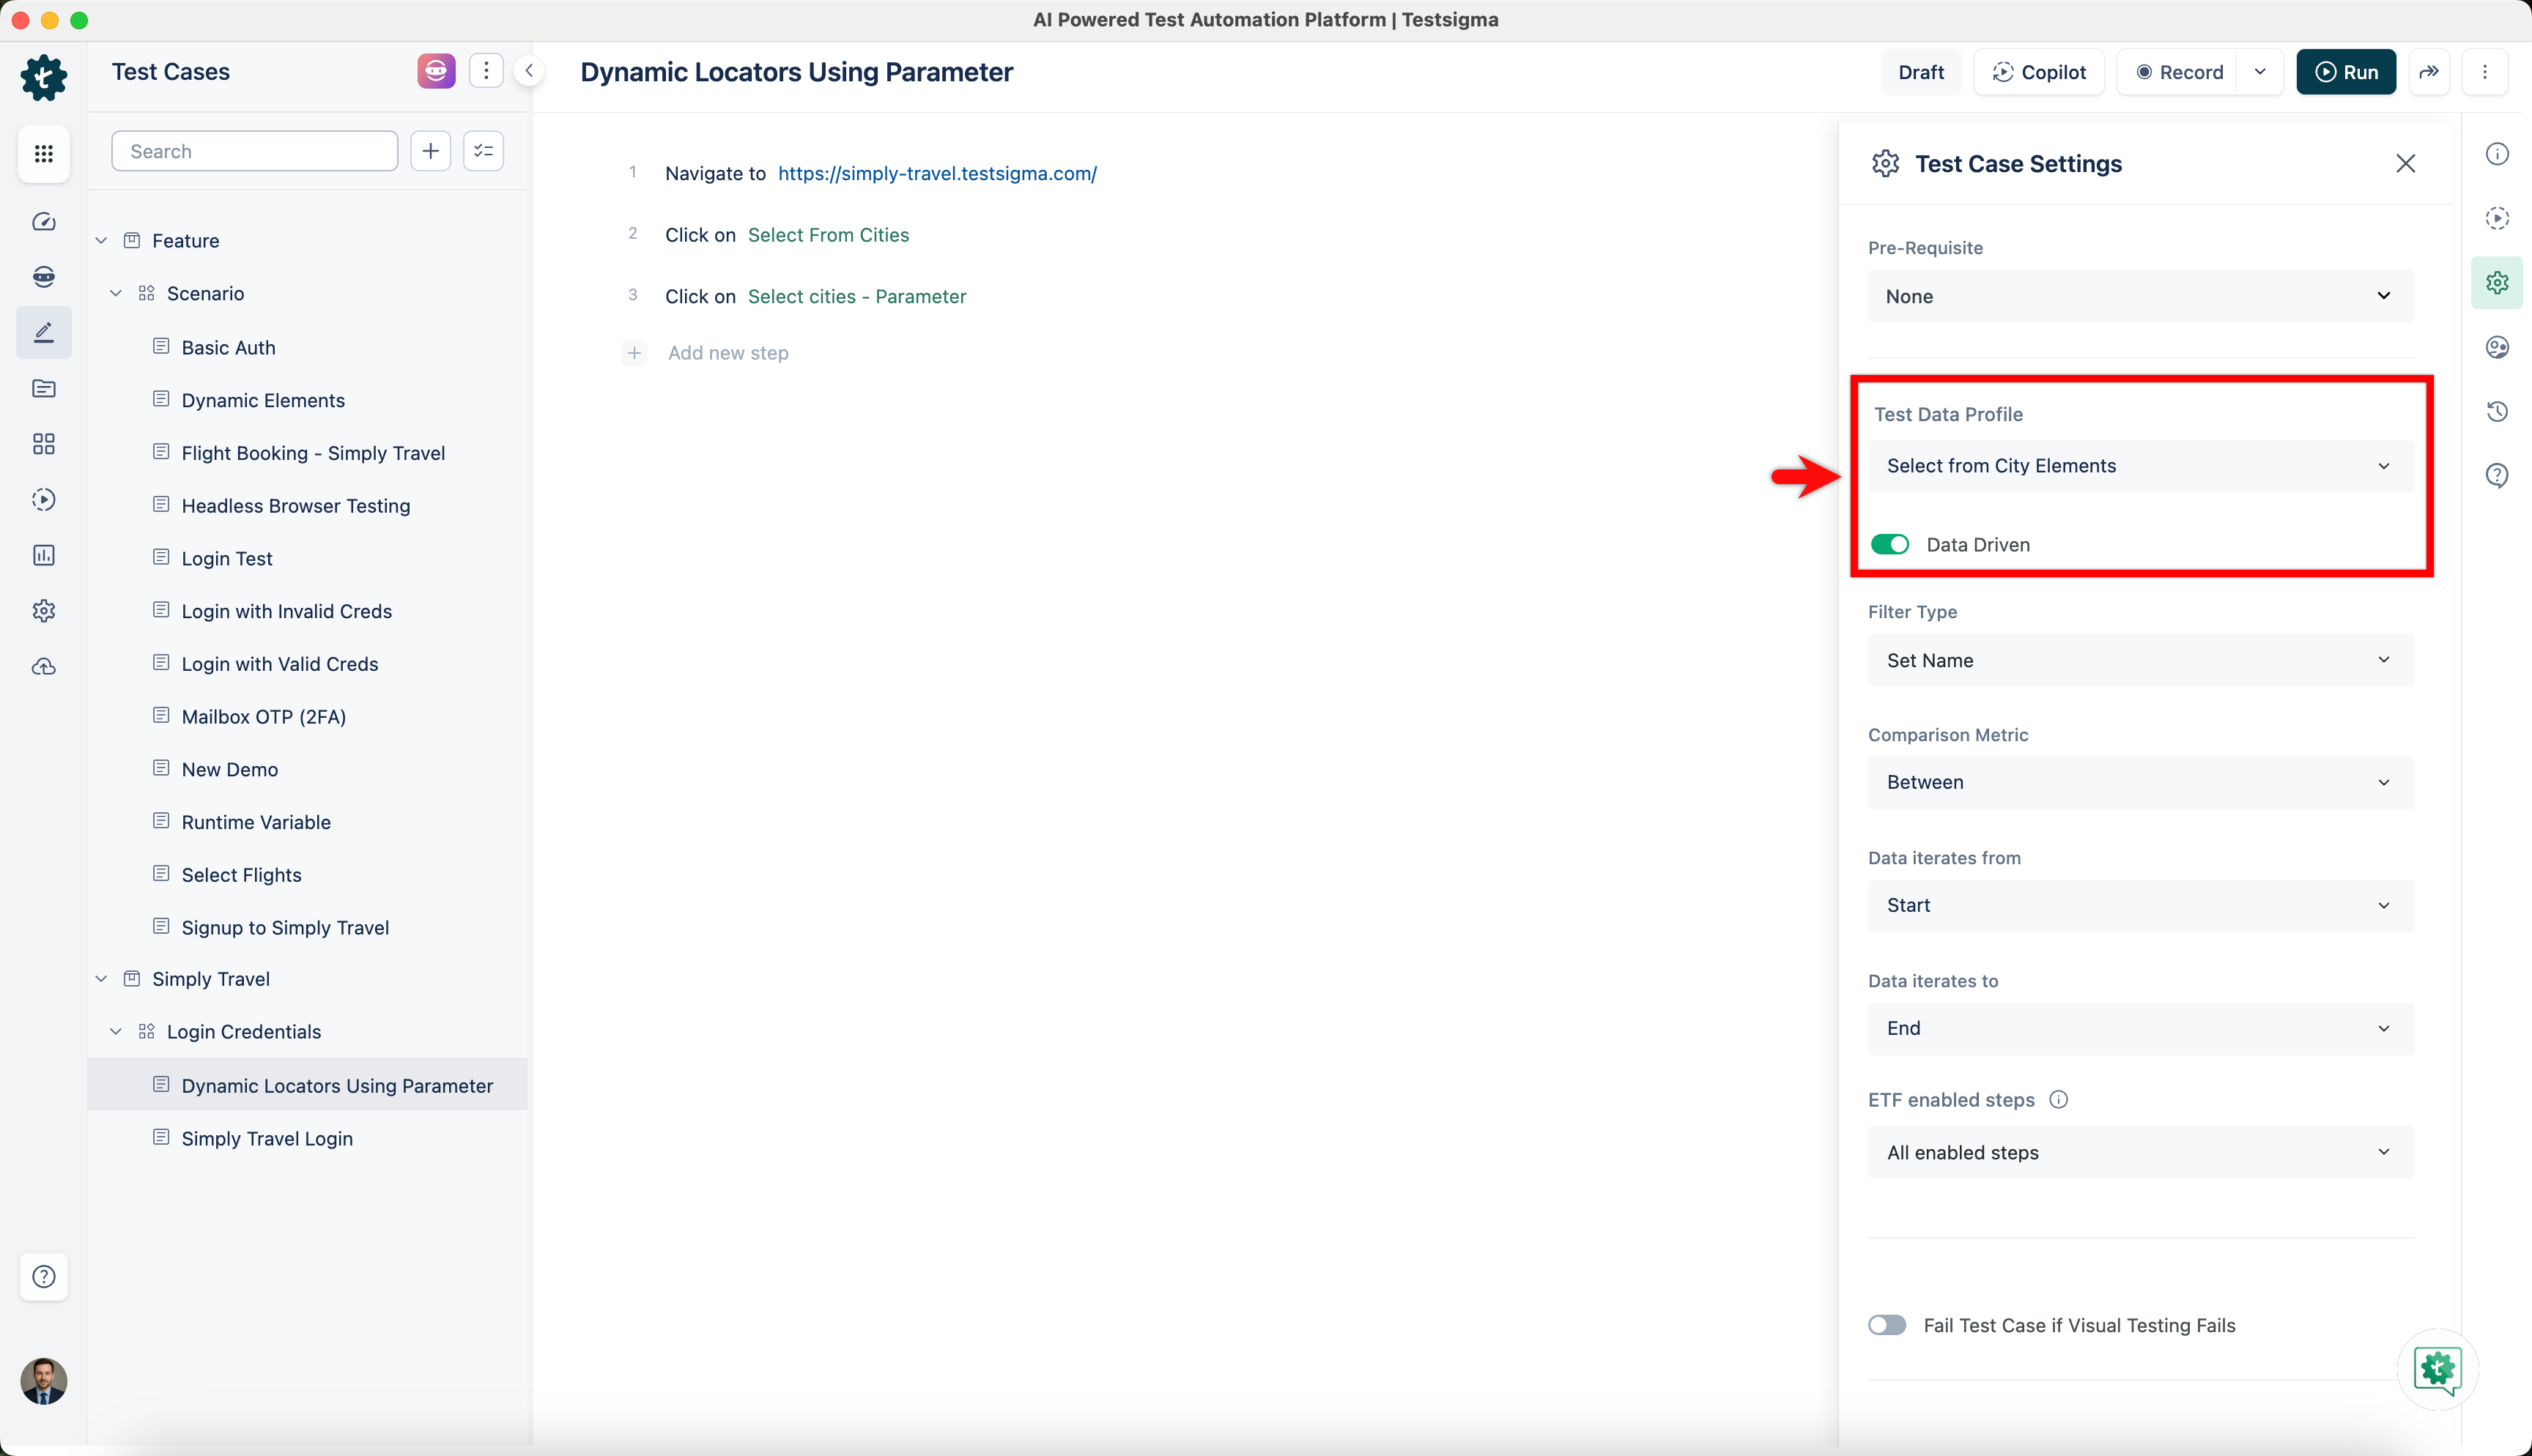
Task: Collapse the Feature tree node
Action: click(101, 240)
